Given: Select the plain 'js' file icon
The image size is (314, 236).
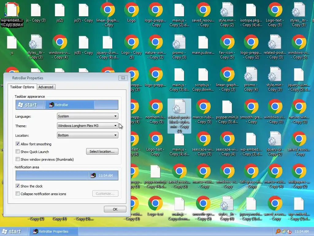Looking at the screenshot, I should coord(12,42).
